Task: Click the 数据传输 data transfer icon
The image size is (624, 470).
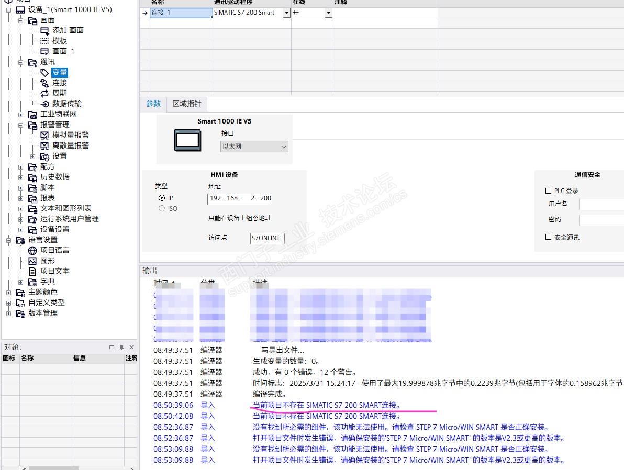Action: tap(44, 104)
